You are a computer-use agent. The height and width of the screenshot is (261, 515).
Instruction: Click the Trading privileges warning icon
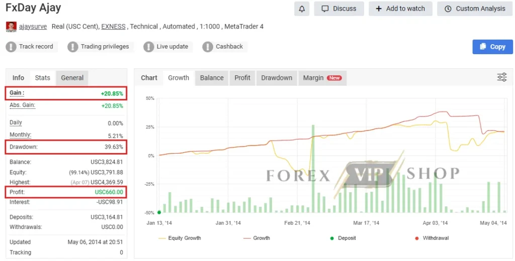point(72,47)
